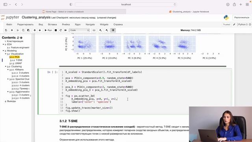Paste cells below

tap(28, 30)
